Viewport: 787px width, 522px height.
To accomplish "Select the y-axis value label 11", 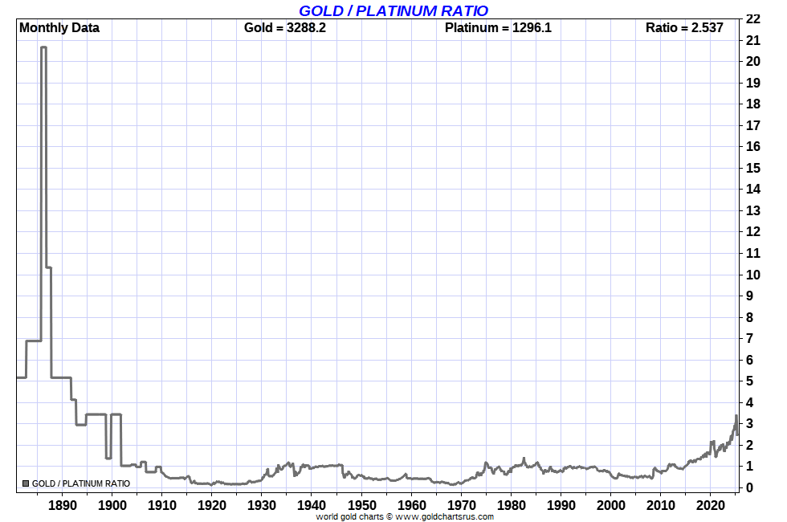I will click(x=753, y=254).
